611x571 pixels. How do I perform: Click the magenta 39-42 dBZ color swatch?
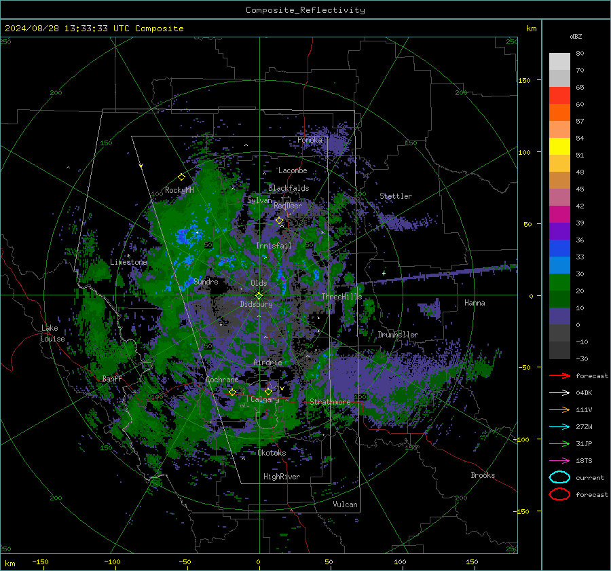click(x=559, y=215)
